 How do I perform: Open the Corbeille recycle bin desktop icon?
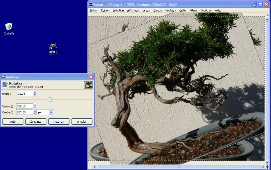9,29
